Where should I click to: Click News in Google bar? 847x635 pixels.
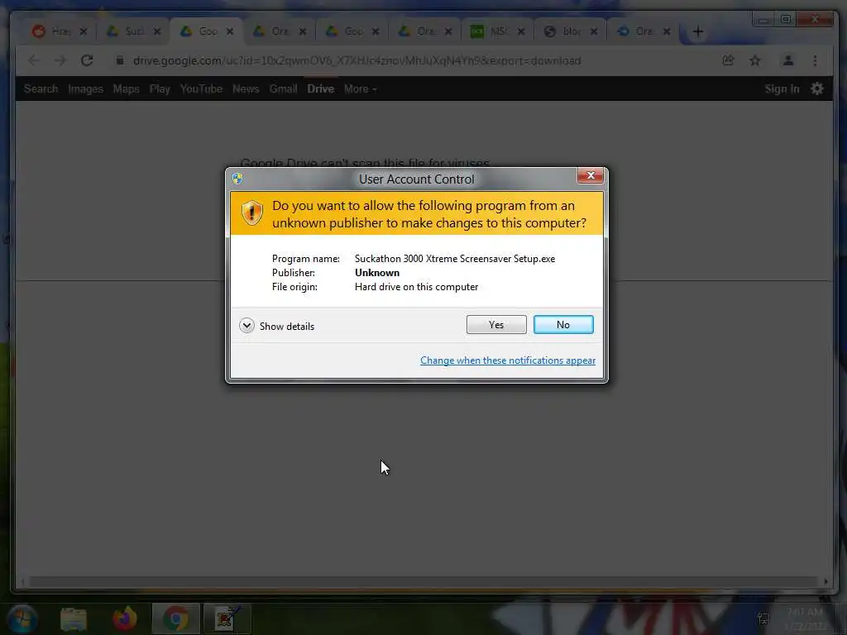246,88
